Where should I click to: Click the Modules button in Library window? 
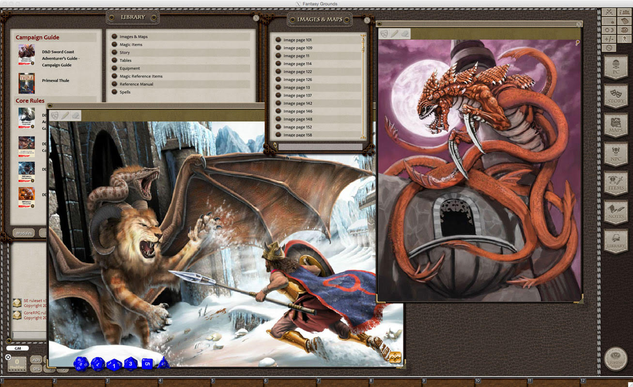(24, 233)
